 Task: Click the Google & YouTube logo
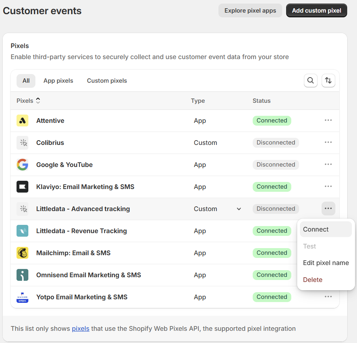click(22, 165)
